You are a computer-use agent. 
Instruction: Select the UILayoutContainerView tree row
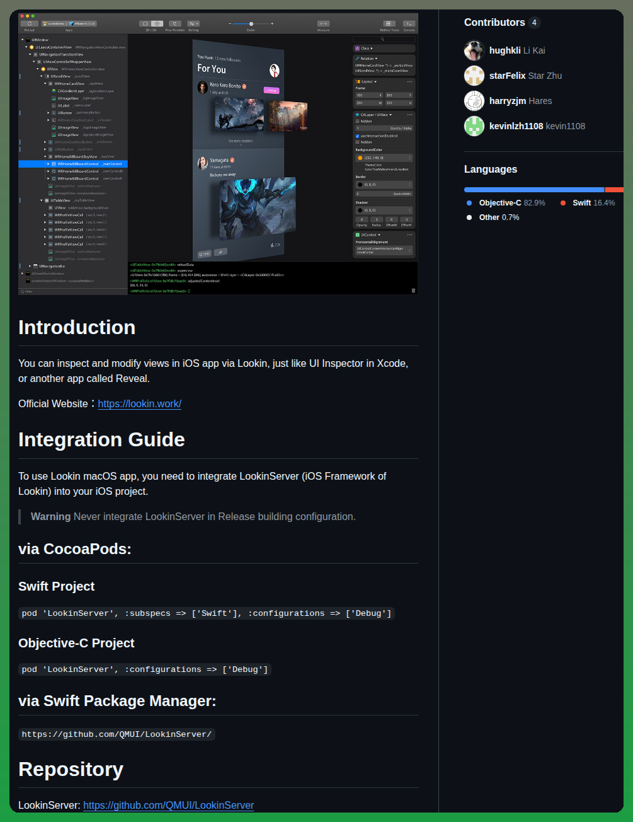(x=73, y=47)
